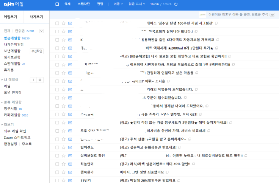This screenshot has height=183, width=279.
Task: Click the ad thumbnail in the top banner
Action: pyautogui.click(x=202, y=15)
